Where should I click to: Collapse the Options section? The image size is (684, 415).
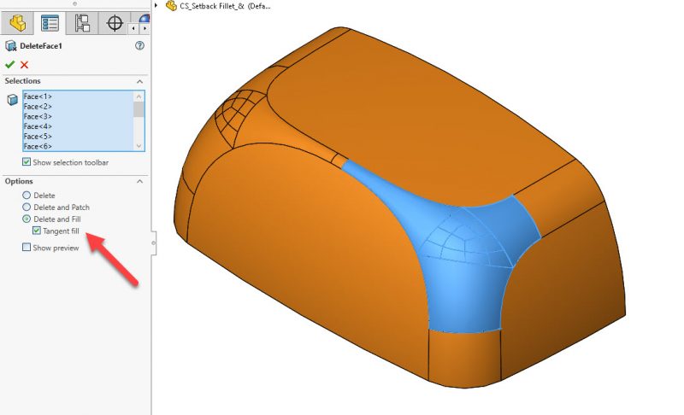tap(139, 181)
